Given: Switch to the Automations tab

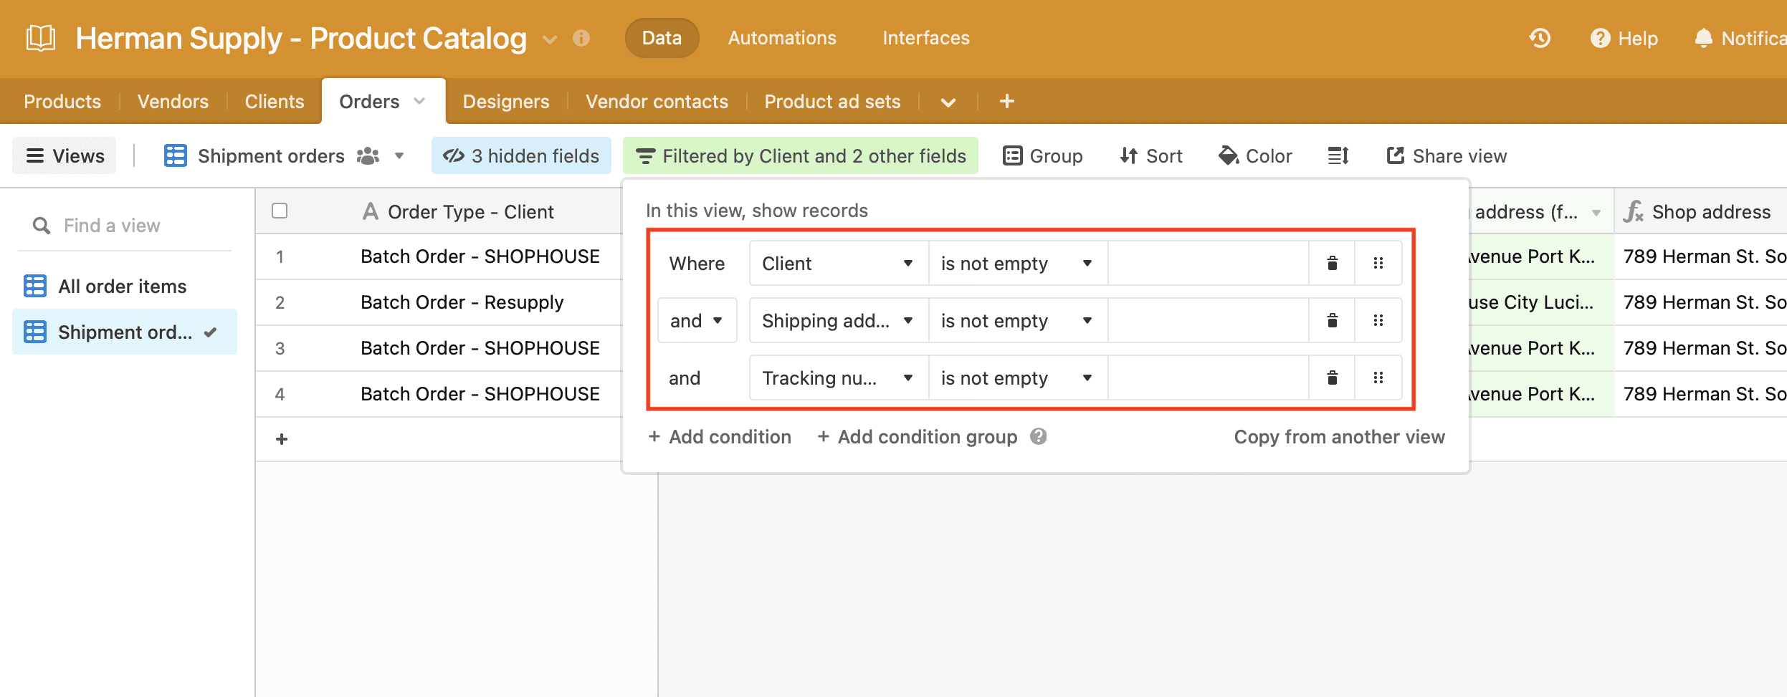Looking at the screenshot, I should coord(781,37).
